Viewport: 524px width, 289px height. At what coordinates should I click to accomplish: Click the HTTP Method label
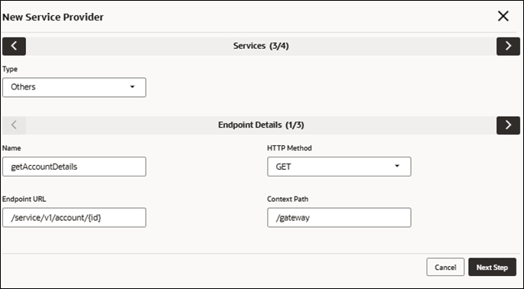pos(289,148)
